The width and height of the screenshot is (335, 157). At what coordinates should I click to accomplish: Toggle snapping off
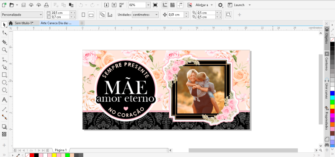click(190, 5)
